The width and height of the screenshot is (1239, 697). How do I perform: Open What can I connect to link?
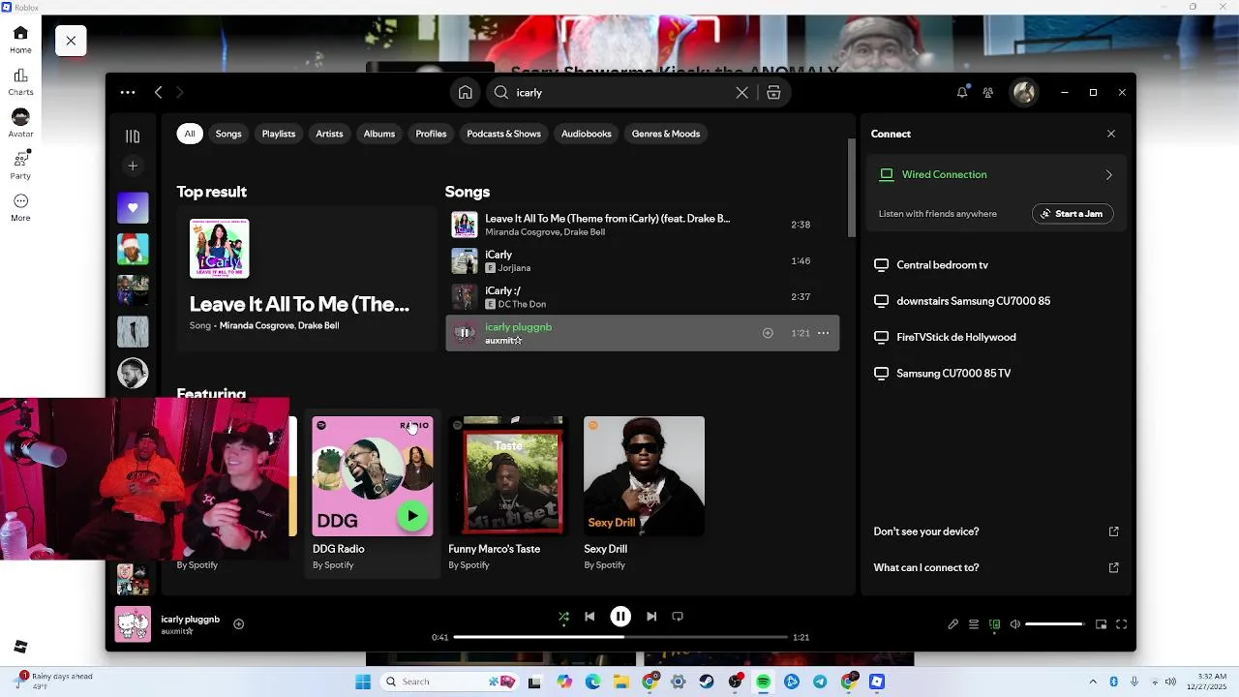click(x=996, y=567)
